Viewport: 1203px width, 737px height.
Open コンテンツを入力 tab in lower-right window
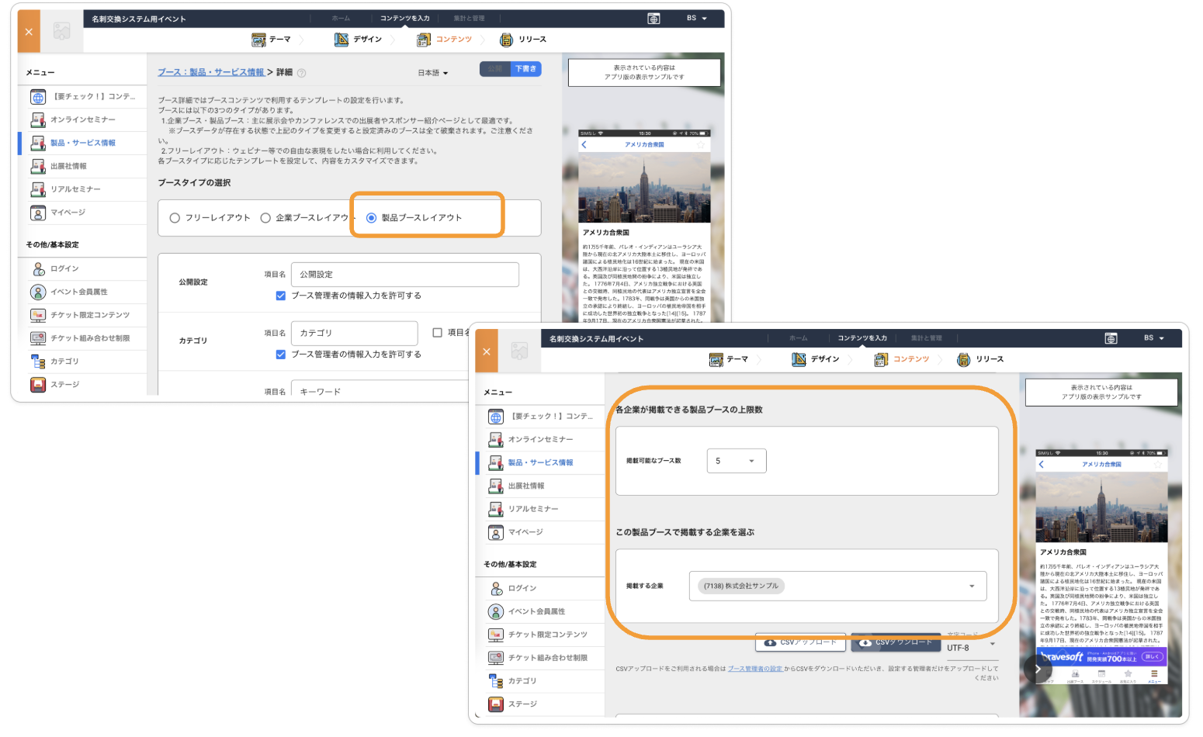pyautogui.click(x=862, y=338)
